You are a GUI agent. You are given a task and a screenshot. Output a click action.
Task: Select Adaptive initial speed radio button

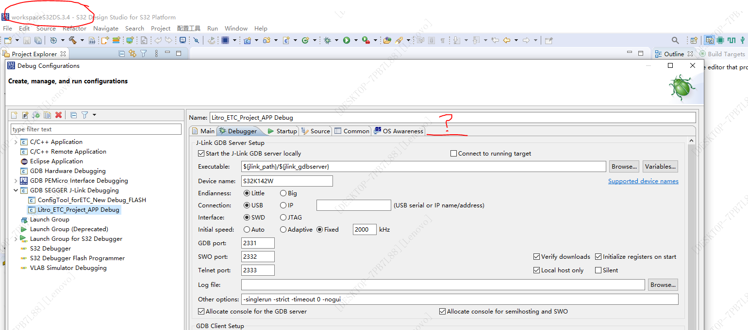[x=283, y=230]
